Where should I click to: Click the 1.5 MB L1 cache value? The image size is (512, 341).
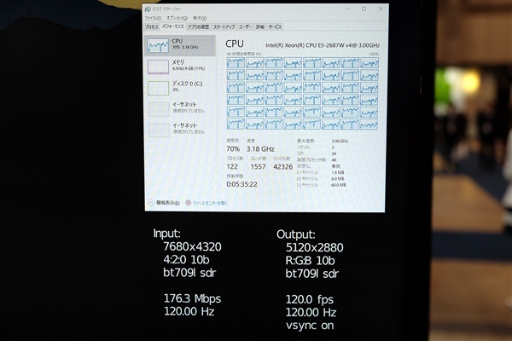point(338,172)
